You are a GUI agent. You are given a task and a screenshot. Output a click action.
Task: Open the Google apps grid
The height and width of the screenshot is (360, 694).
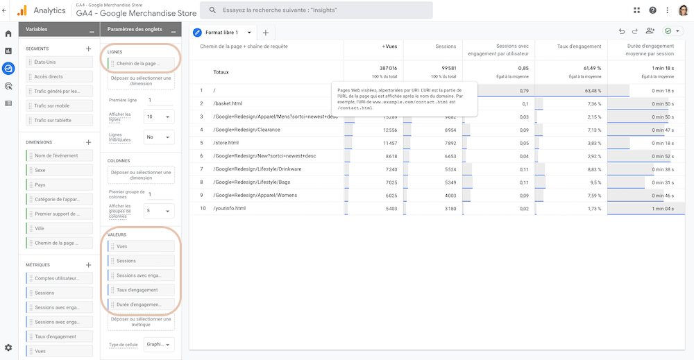tap(636, 10)
